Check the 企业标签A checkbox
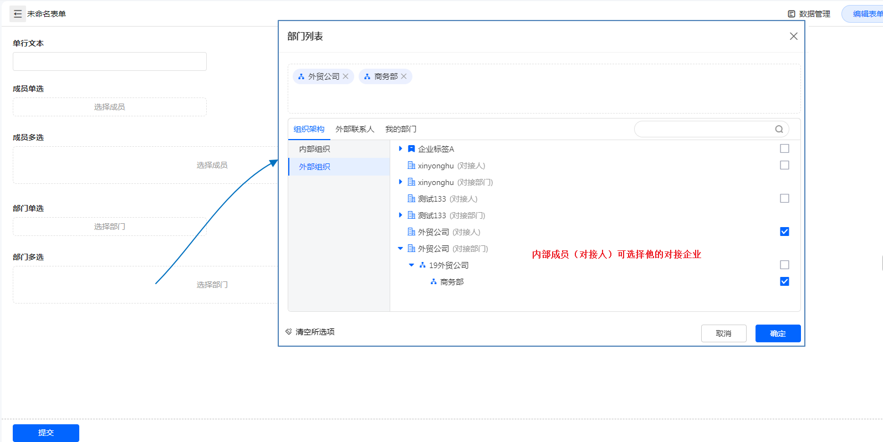The width and height of the screenshot is (883, 442). [784, 148]
